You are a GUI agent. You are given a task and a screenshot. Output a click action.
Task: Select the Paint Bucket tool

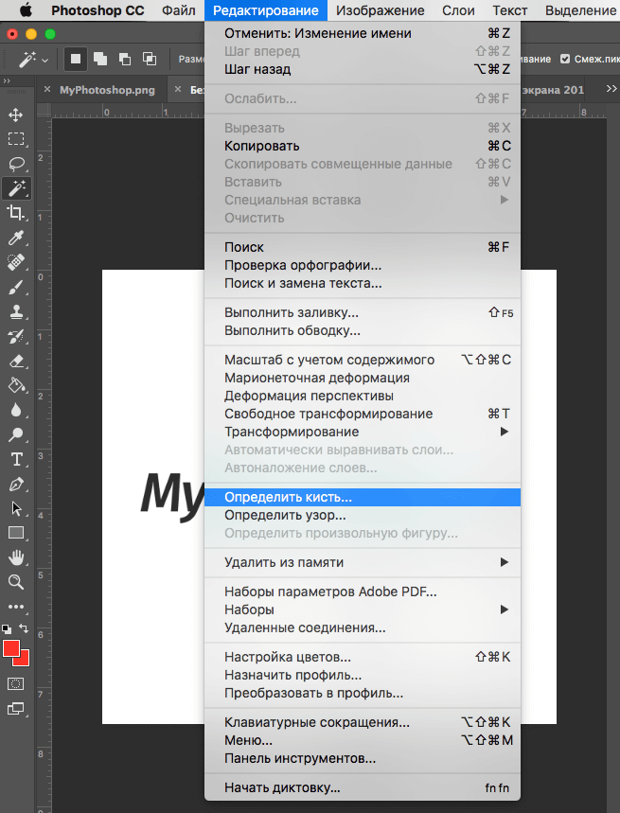pyautogui.click(x=15, y=385)
